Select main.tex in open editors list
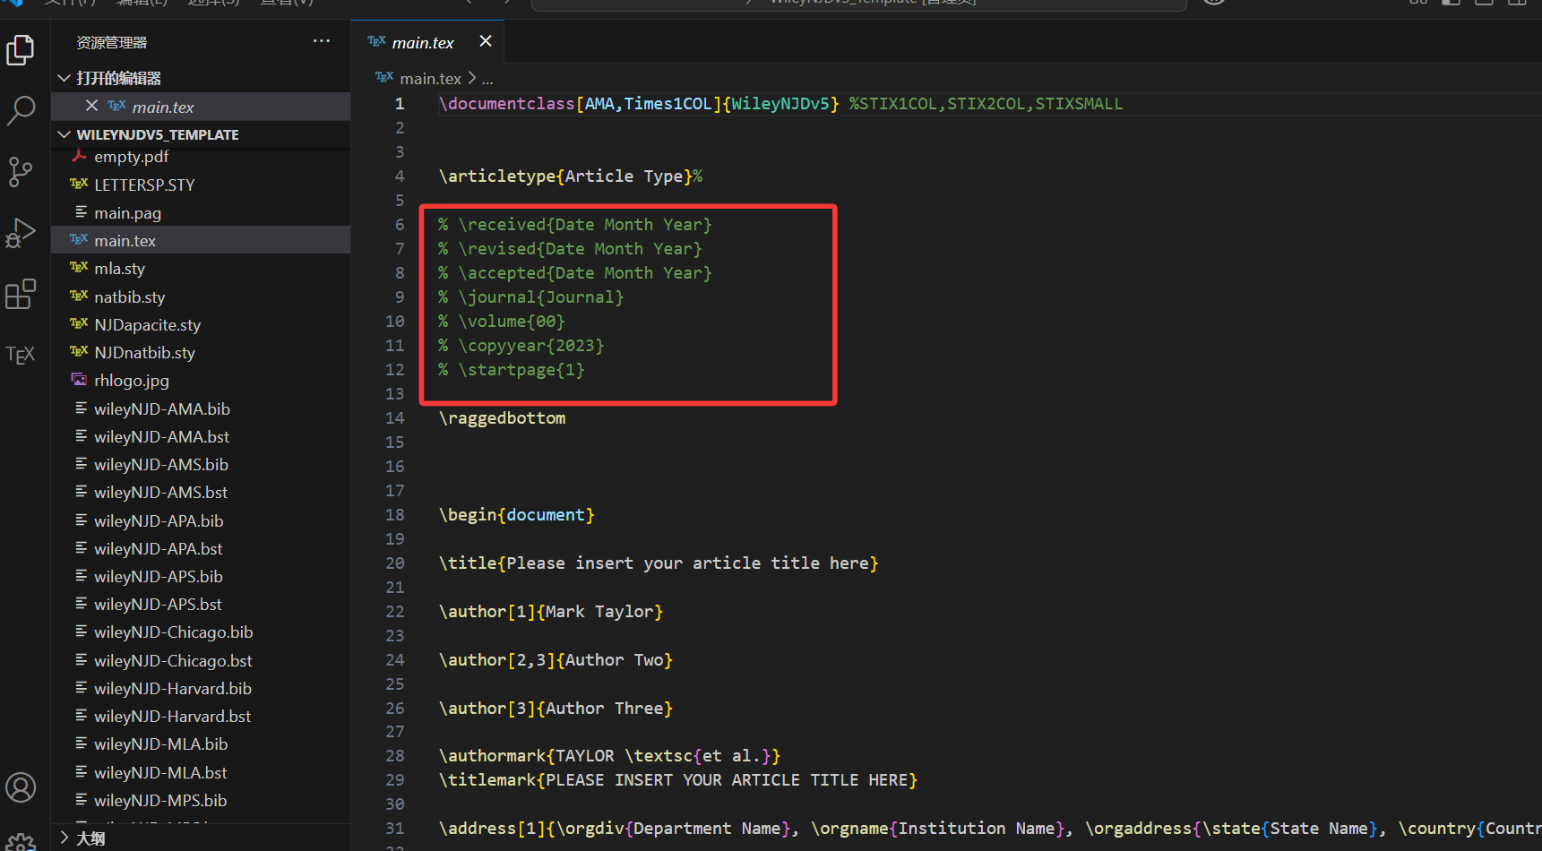Image resolution: width=1542 pixels, height=851 pixels. pyautogui.click(x=201, y=107)
